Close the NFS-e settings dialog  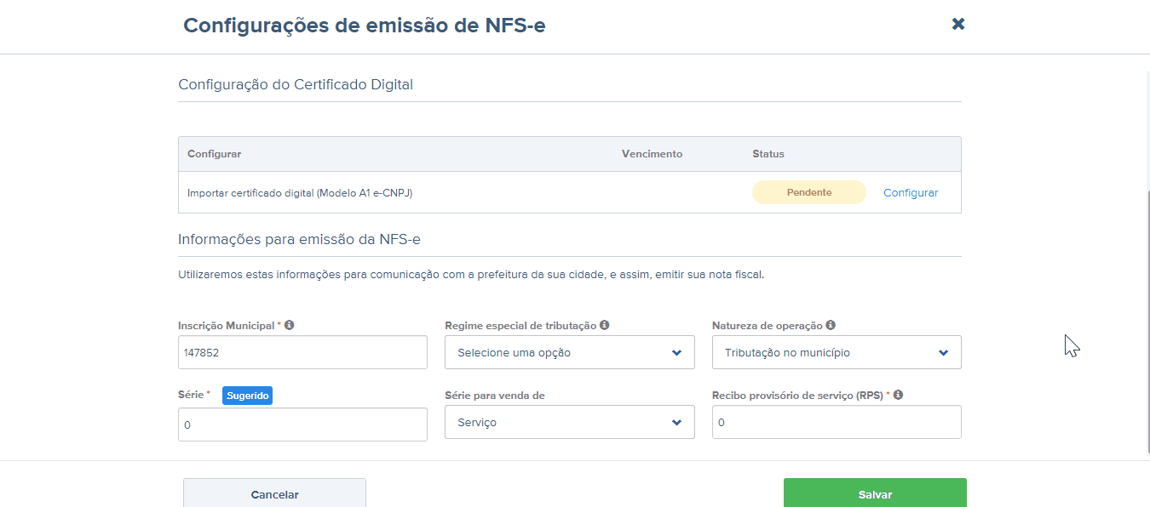(958, 24)
